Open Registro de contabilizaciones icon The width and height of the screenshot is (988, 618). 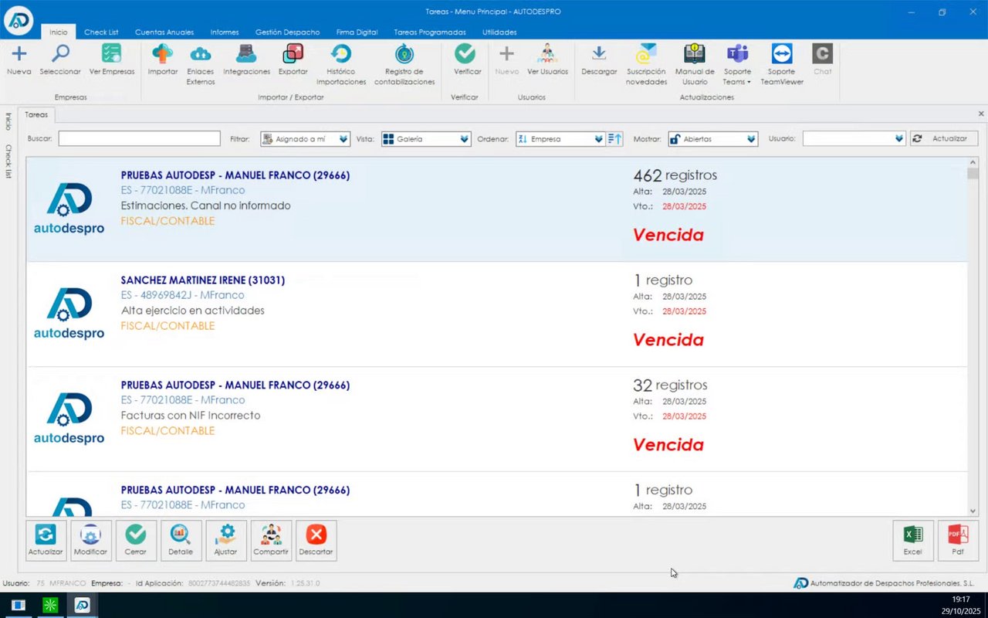(x=404, y=54)
